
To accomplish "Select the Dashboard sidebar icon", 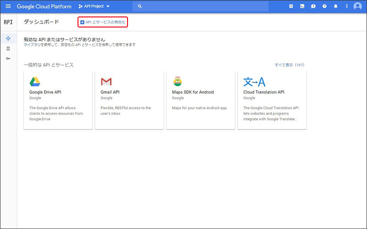I will (x=8, y=38).
